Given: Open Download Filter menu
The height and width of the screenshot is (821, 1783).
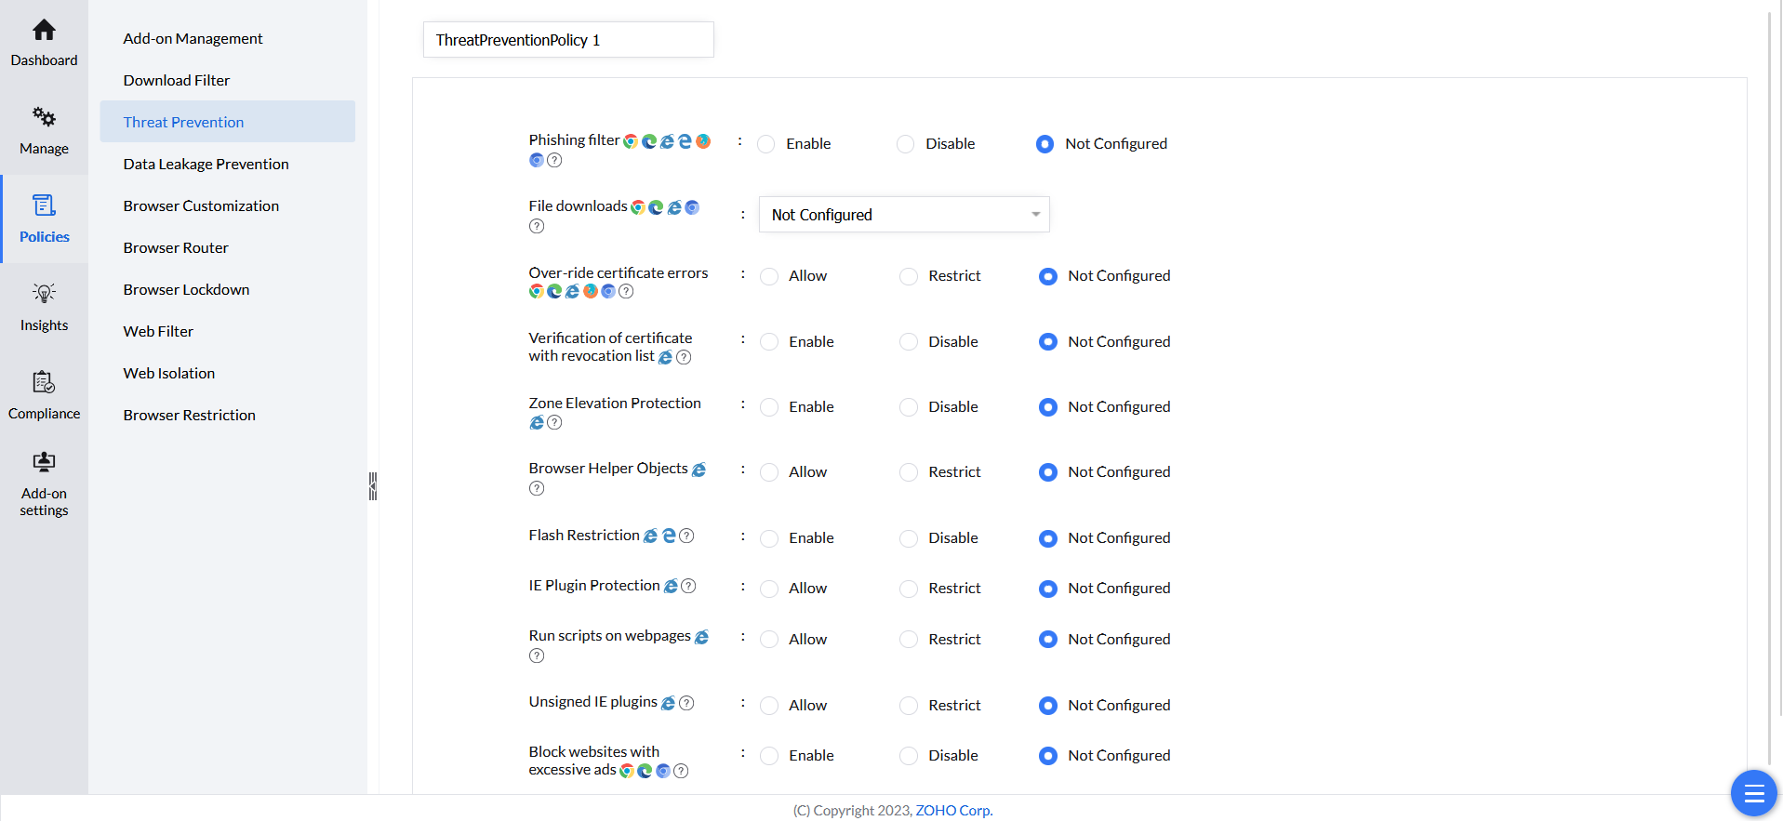Looking at the screenshot, I should (x=177, y=80).
